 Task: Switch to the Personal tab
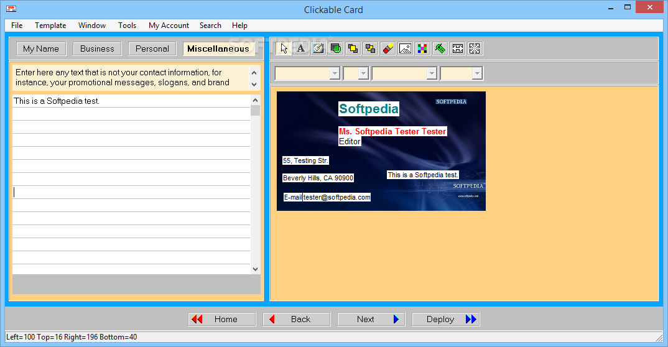point(152,49)
